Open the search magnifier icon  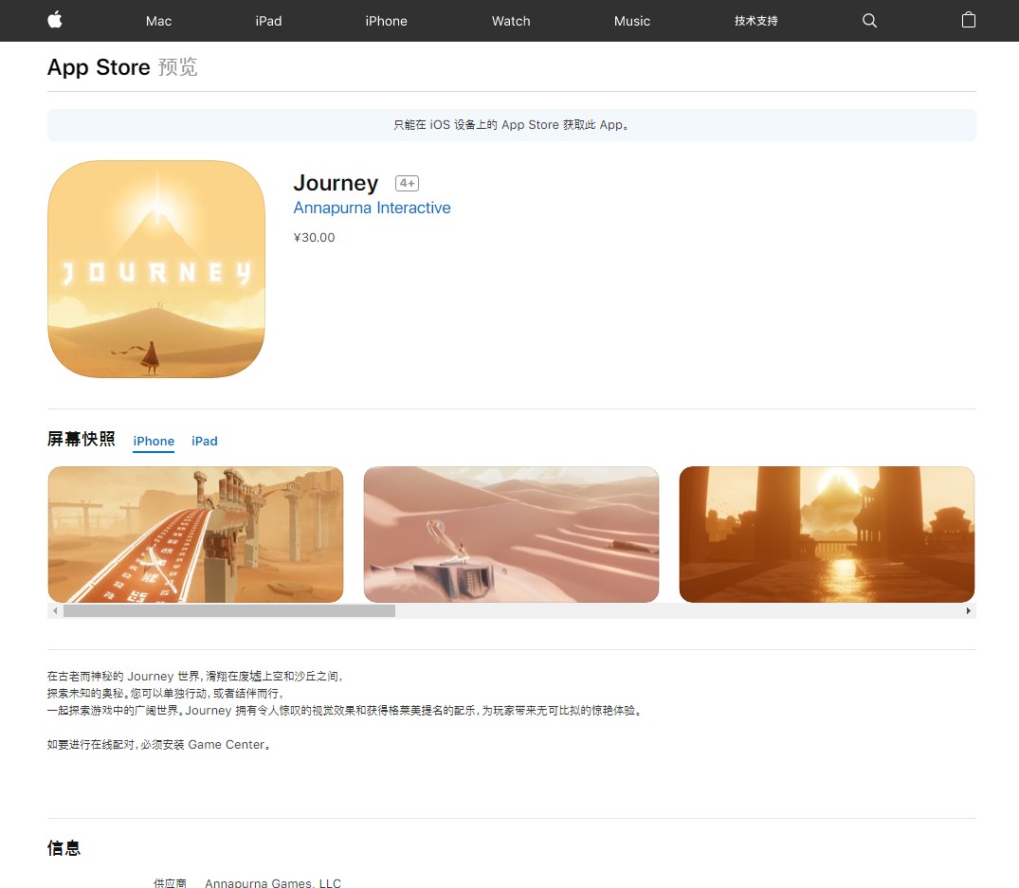coord(869,21)
